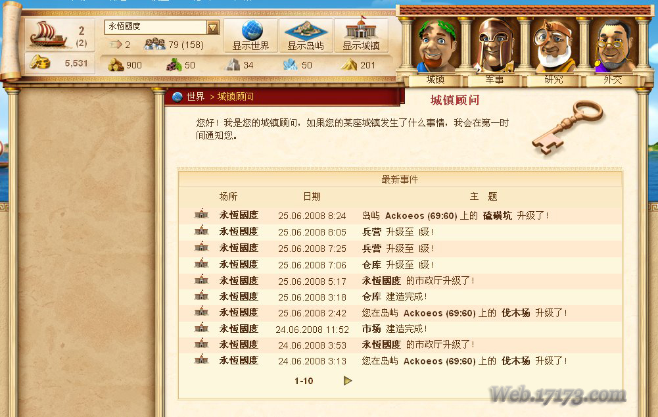658x417 pixels.
Task: Open the 永恆國度 city name combo box
Action: pyautogui.click(x=162, y=28)
